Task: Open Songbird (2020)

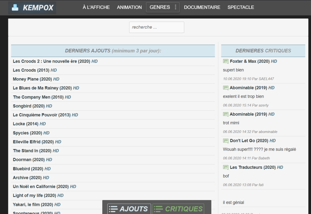Action: click(x=32, y=106)
